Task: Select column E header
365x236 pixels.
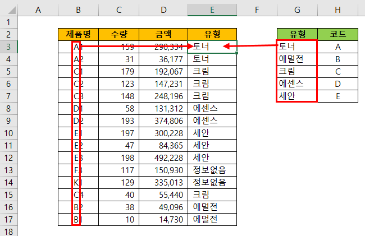Action: click(x=212, y=10)
